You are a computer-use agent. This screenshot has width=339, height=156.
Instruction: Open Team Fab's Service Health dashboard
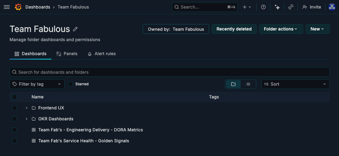[x=84, y=141]
